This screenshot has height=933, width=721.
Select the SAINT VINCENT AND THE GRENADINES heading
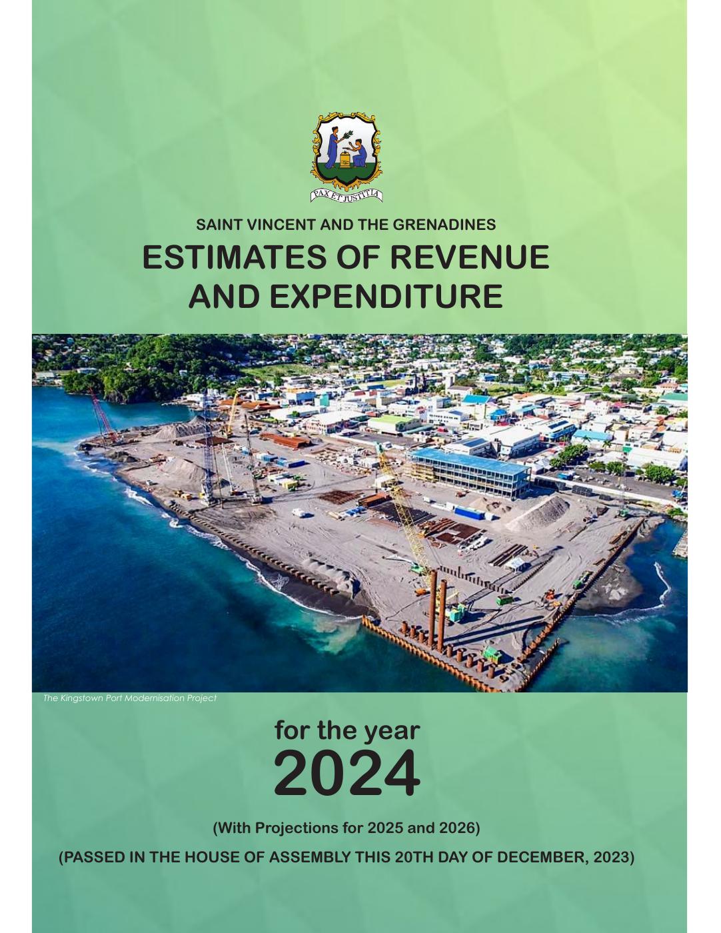tap(346, 225)
